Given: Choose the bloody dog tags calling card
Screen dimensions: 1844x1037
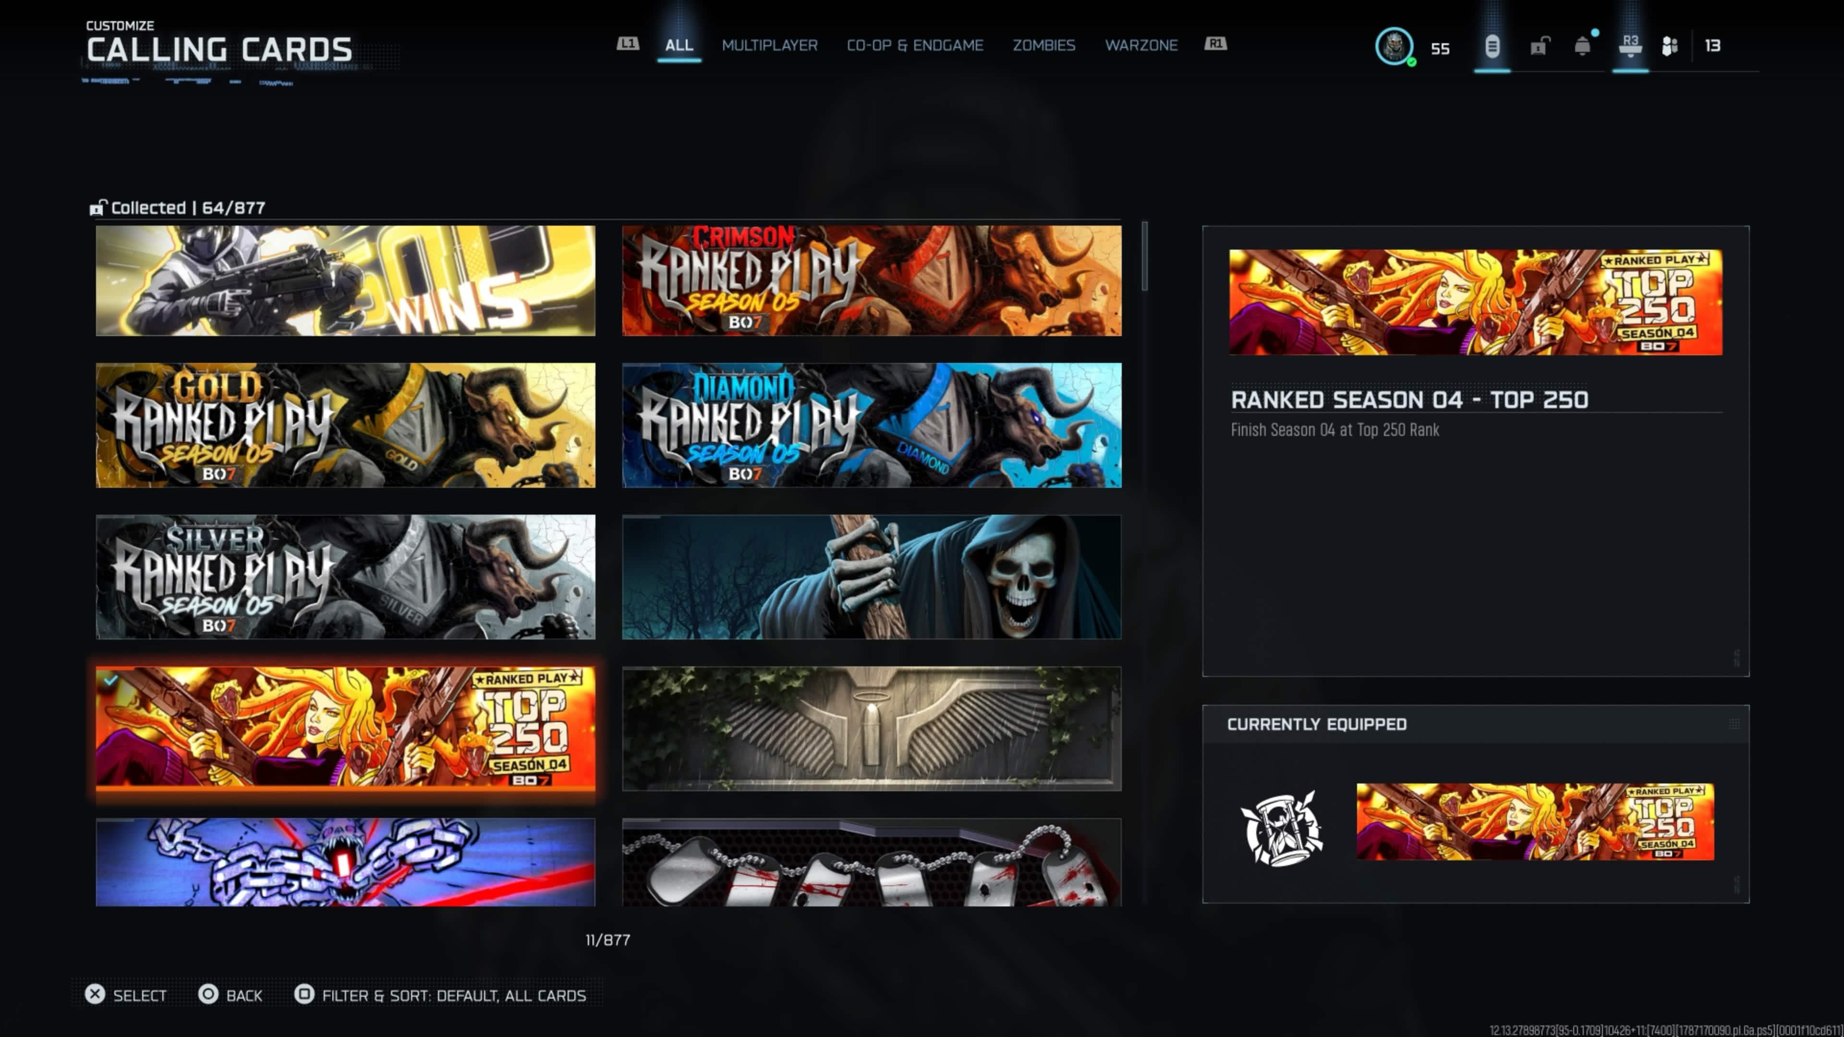Looking at the screenshot, I should [872, 862].
